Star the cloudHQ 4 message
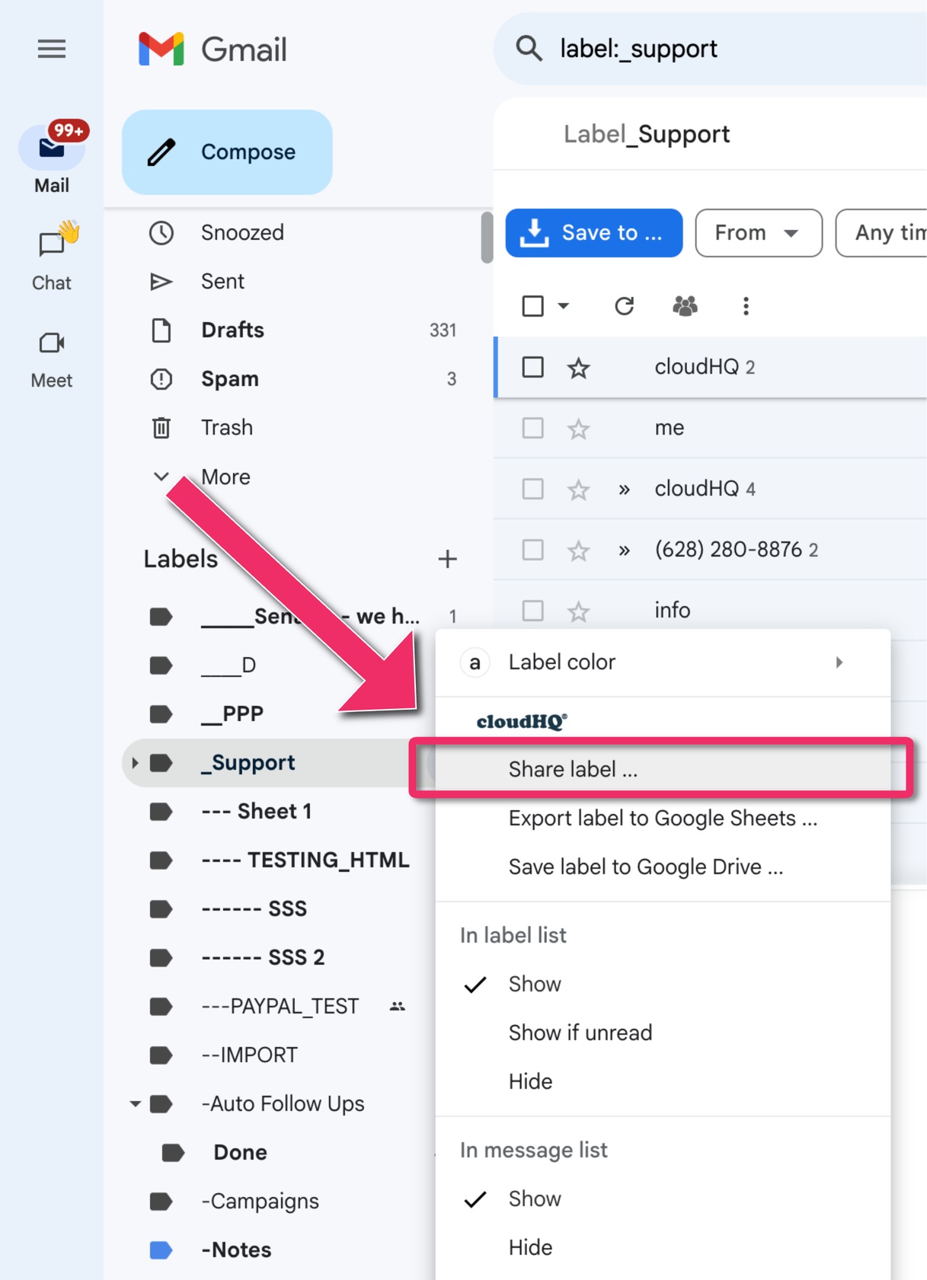 578,490
